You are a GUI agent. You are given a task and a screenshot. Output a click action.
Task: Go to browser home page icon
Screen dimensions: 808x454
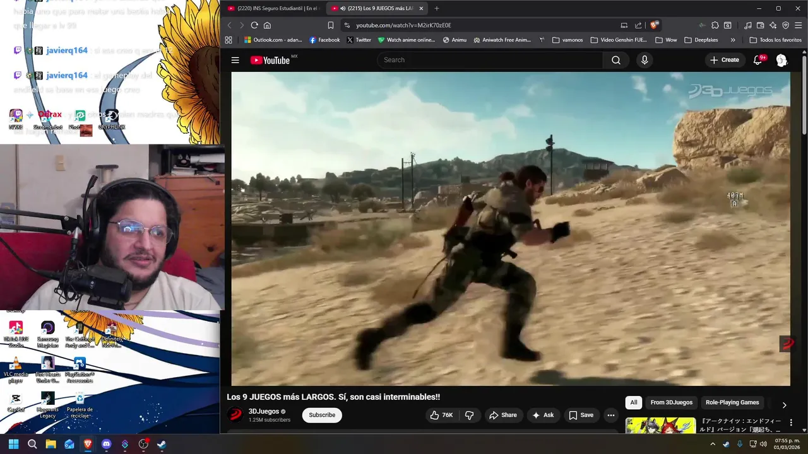[267, 25]
